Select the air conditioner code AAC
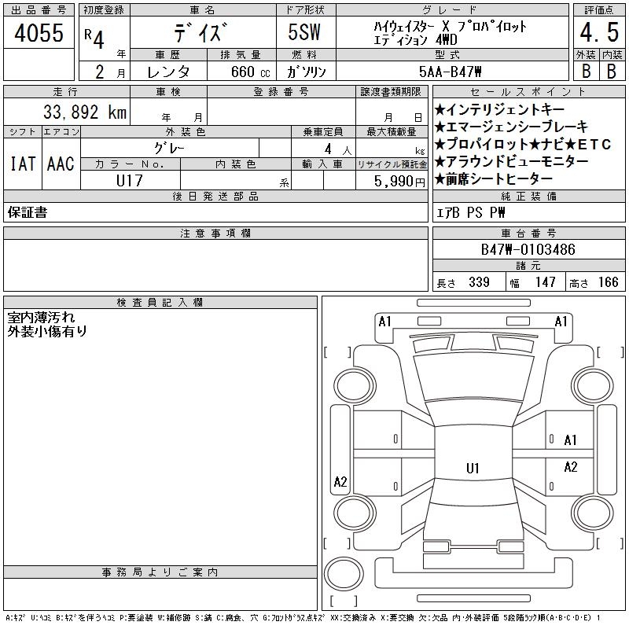The image size is (629, 629). pos(61,164)
